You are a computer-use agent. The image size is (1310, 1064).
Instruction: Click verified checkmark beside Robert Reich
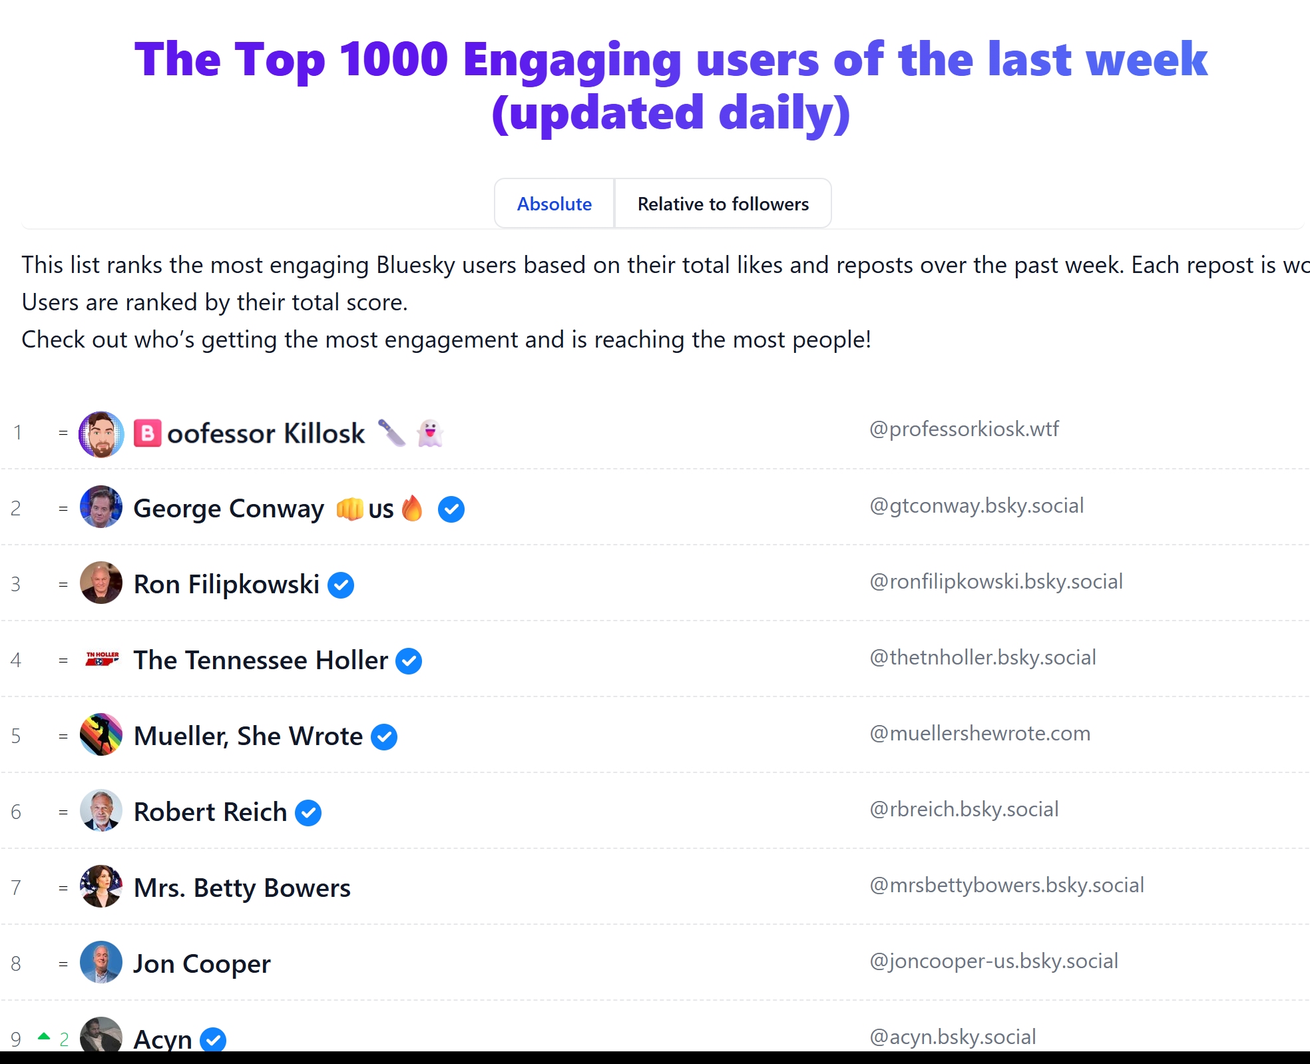point(308,813)
